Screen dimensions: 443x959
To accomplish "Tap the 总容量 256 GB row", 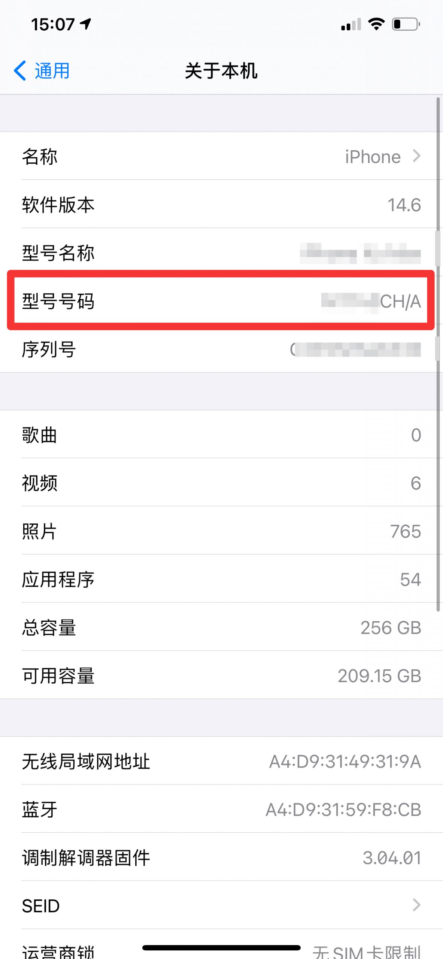I will click(221, 627).
